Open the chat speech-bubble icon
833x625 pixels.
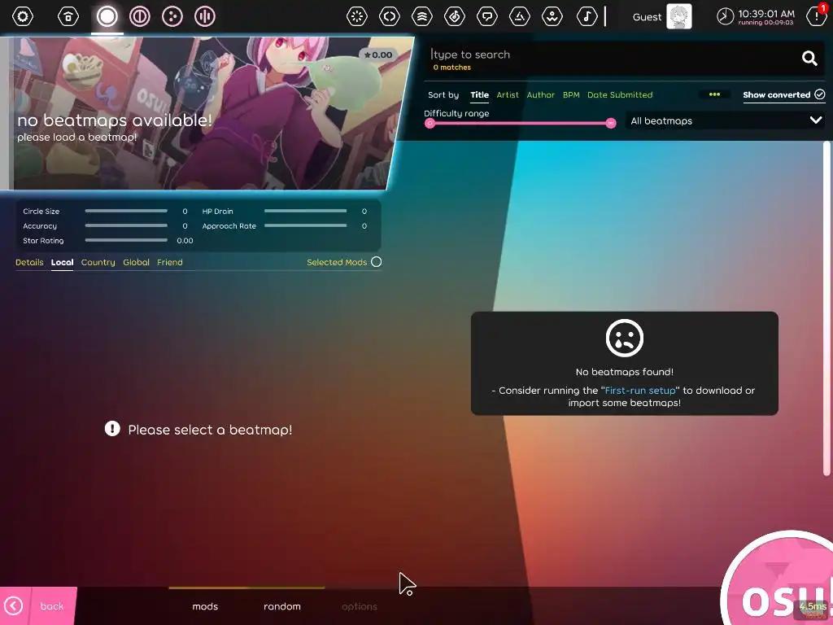pyautogui.click(x=486, y=16)
